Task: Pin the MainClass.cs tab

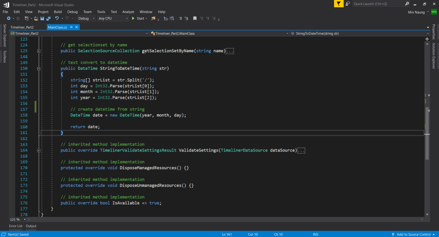Action: pos(72,27)
